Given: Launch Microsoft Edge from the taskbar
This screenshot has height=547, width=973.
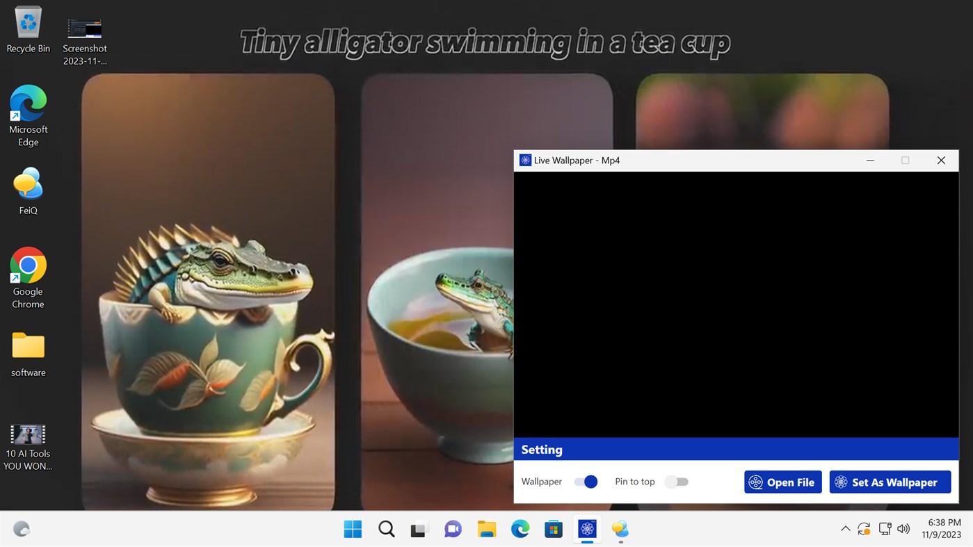Looking at the screenshot, I should tap(520, 528).
